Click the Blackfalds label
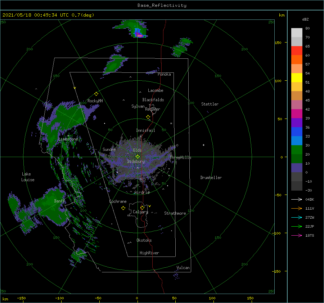Viewport: 324px width, 303px height. point(153,100)
